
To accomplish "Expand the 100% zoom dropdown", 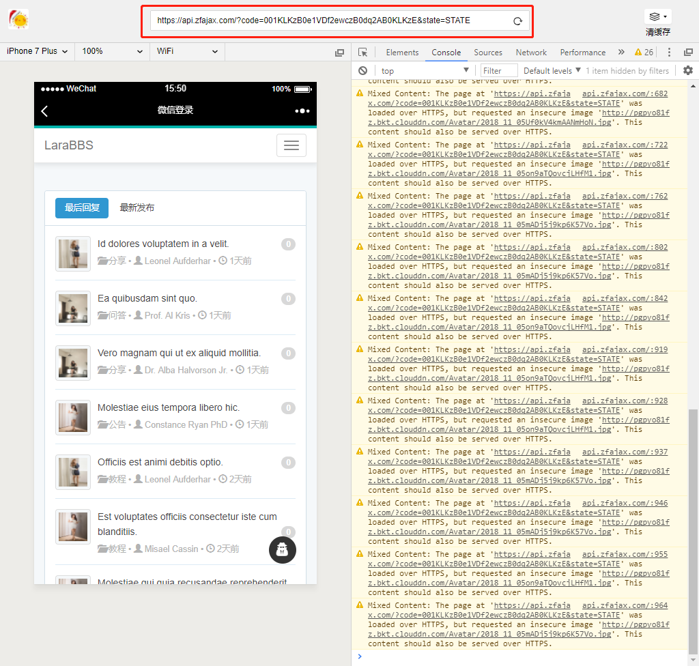I will (112, 52).
